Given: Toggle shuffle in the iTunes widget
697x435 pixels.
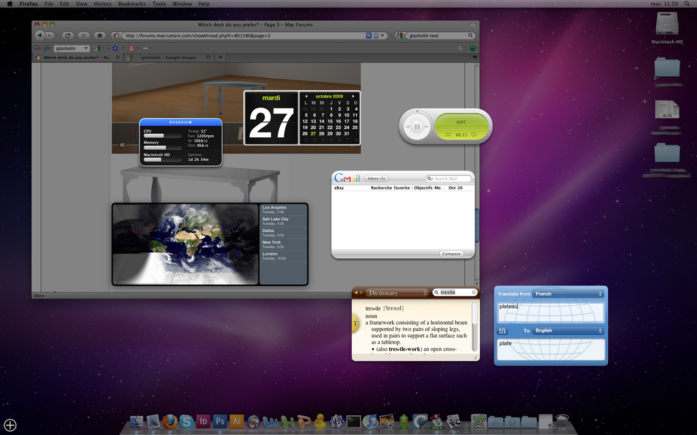Looking at the screenshot, I should (448, 135).
